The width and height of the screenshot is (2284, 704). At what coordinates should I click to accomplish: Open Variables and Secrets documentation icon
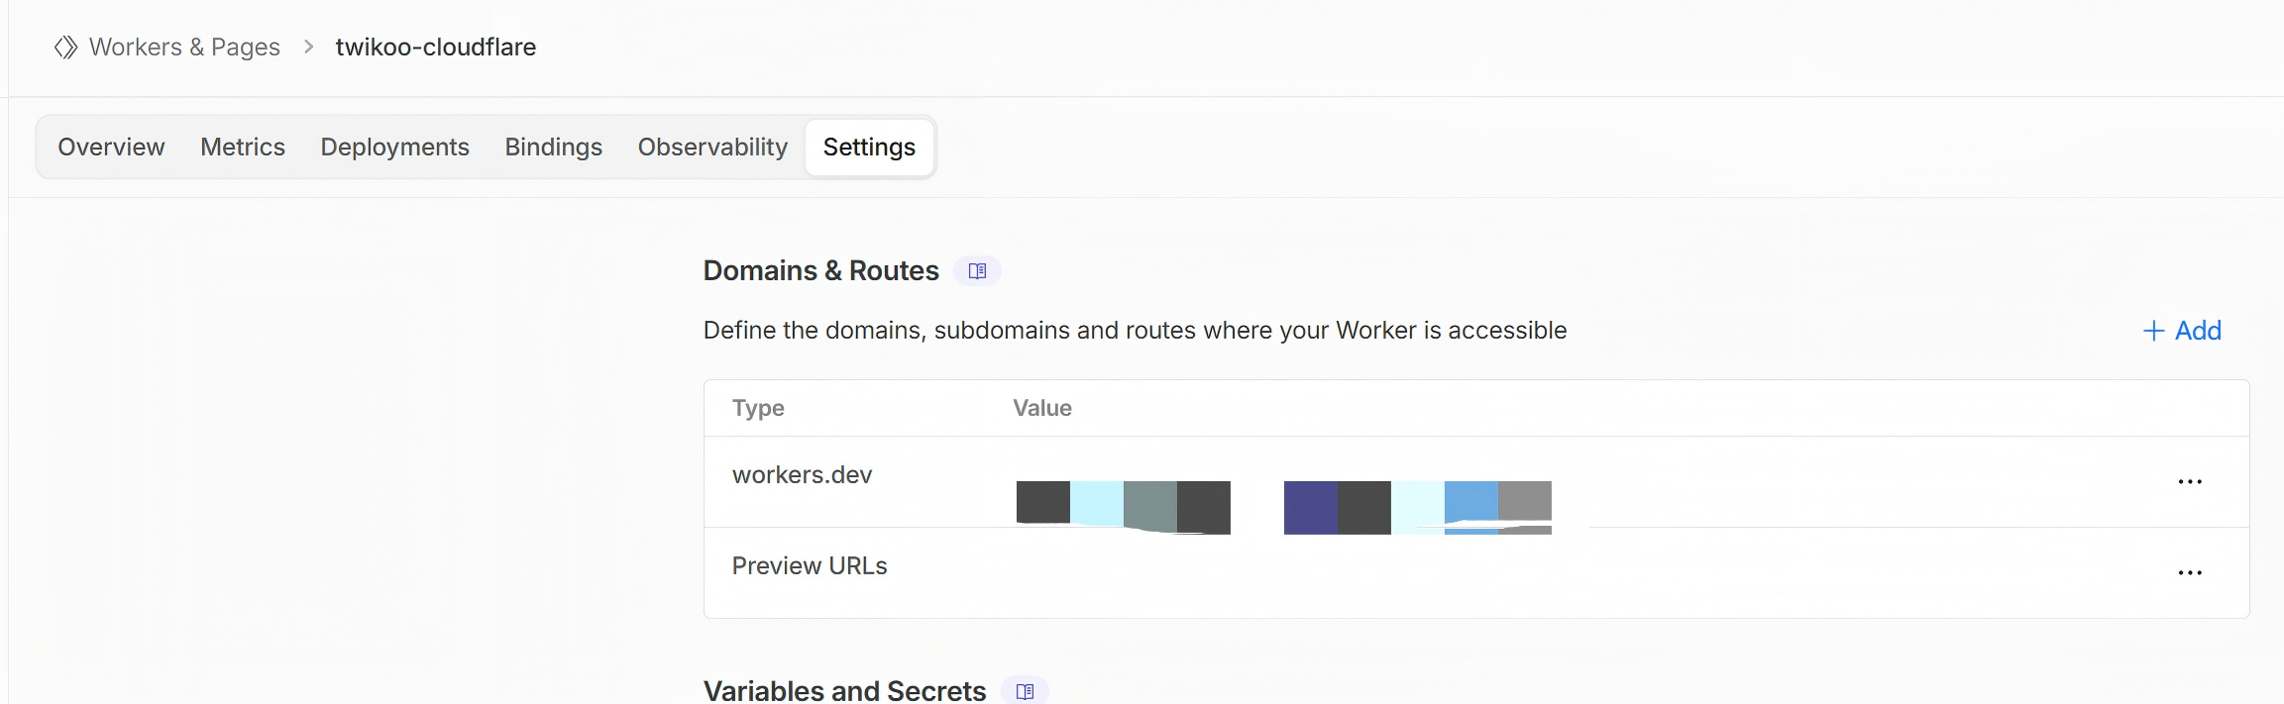tap(1025, 691)
